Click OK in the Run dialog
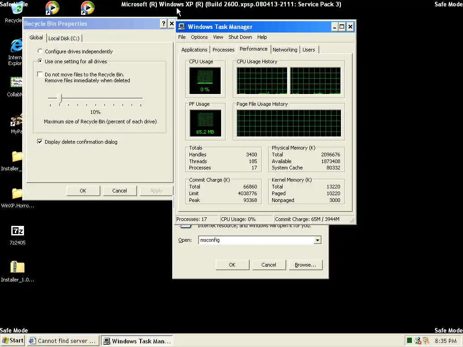Viewport: 463px width, 347px height. [232, 265]
